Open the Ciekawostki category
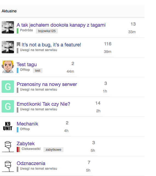The height and width of the screenshot is (176, 156). [31, 149]
